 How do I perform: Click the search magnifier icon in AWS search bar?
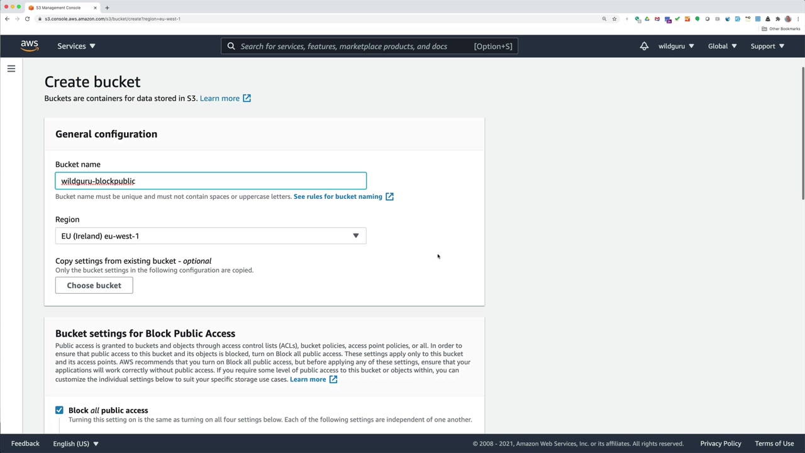click(231, 46)
